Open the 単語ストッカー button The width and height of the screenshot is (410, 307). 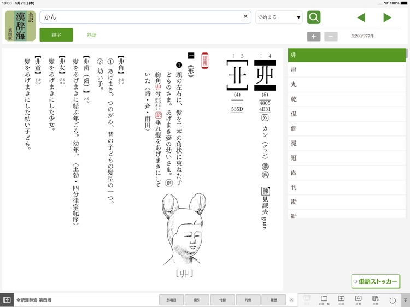[376, 281]
